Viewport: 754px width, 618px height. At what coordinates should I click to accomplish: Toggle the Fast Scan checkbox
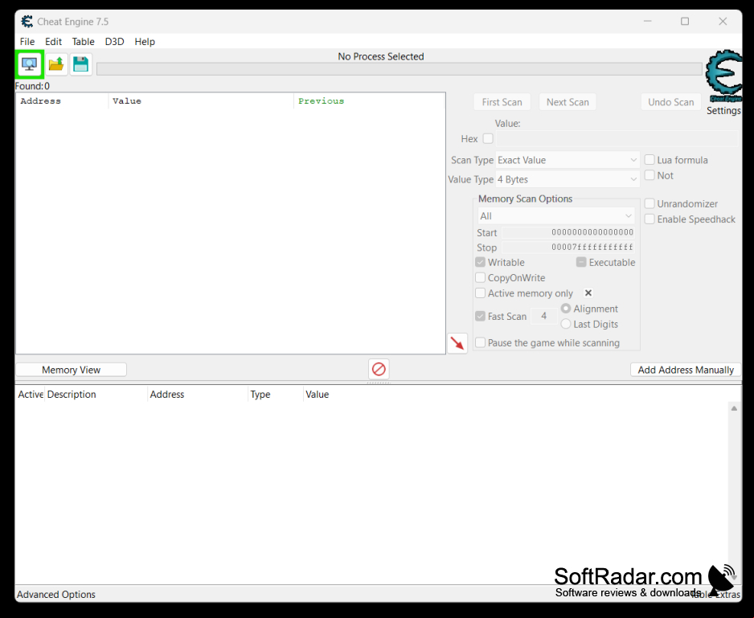[480, 316]
